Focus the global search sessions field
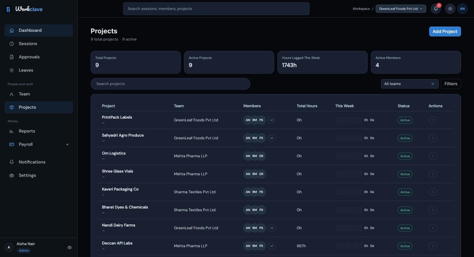Viewport: 474px width, 257px height. [216, 9]
